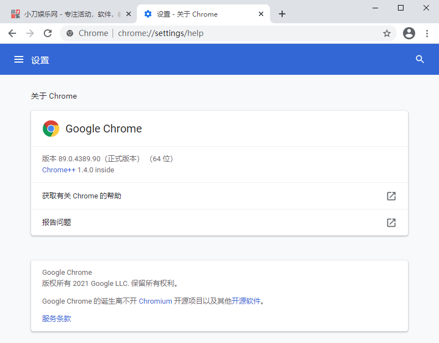Open the Chromium link
439x343 pixels.
[x=155, y=301]
